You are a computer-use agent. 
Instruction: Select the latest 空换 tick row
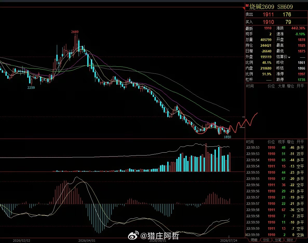275,235
